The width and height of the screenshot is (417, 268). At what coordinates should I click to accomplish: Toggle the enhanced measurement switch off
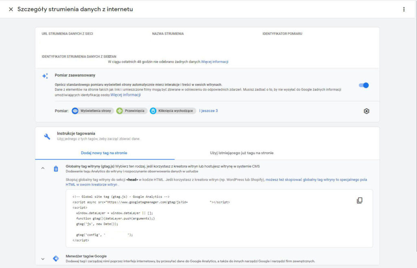coord(364,85)
